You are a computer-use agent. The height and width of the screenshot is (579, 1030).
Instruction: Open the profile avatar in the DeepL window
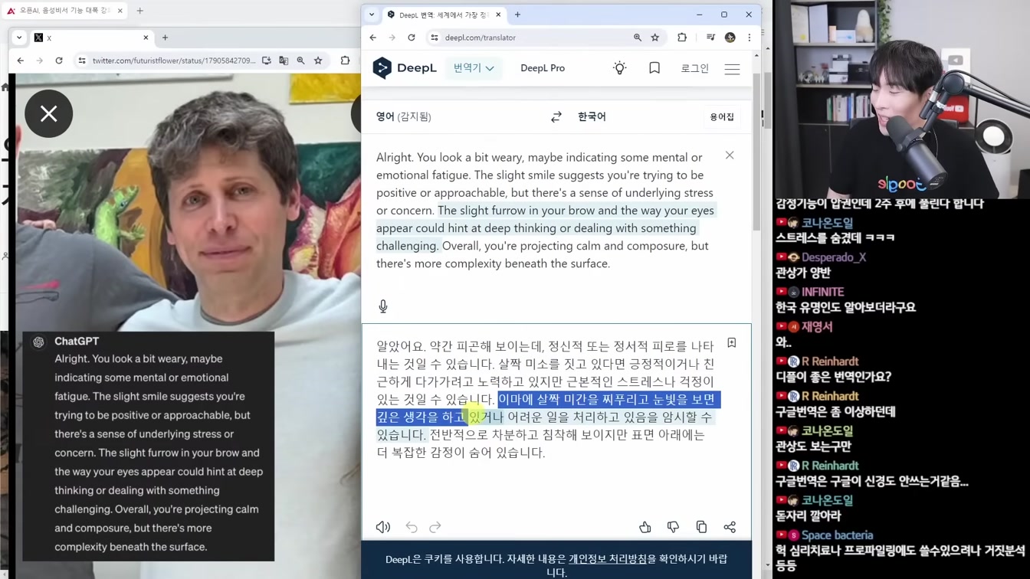coord(730,38)
